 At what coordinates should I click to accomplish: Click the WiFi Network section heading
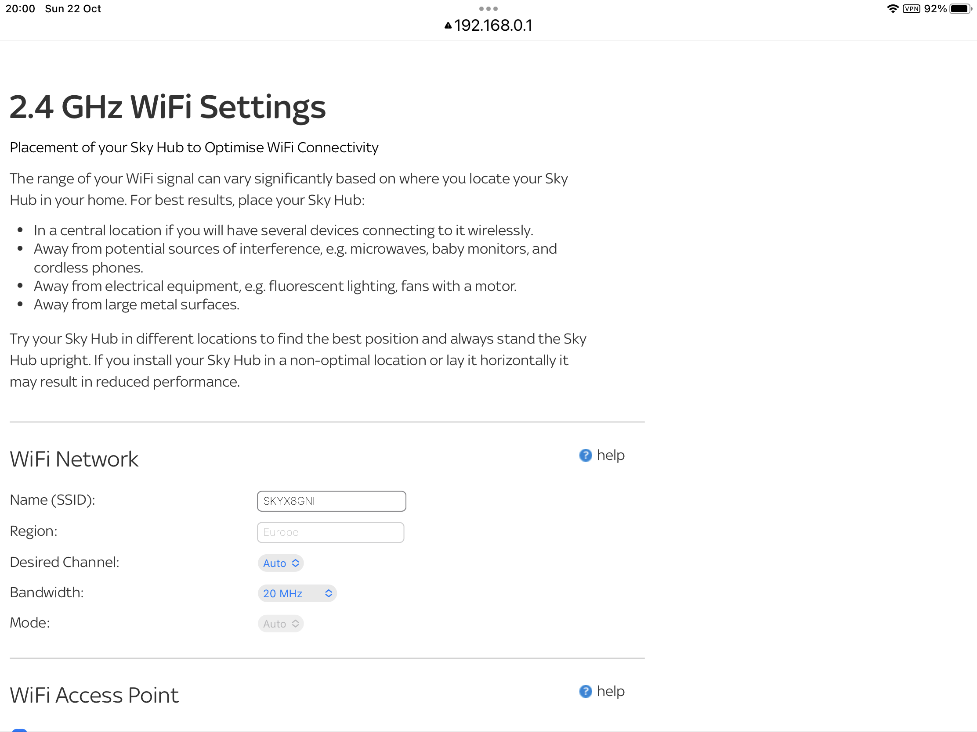tap(74, 459)
